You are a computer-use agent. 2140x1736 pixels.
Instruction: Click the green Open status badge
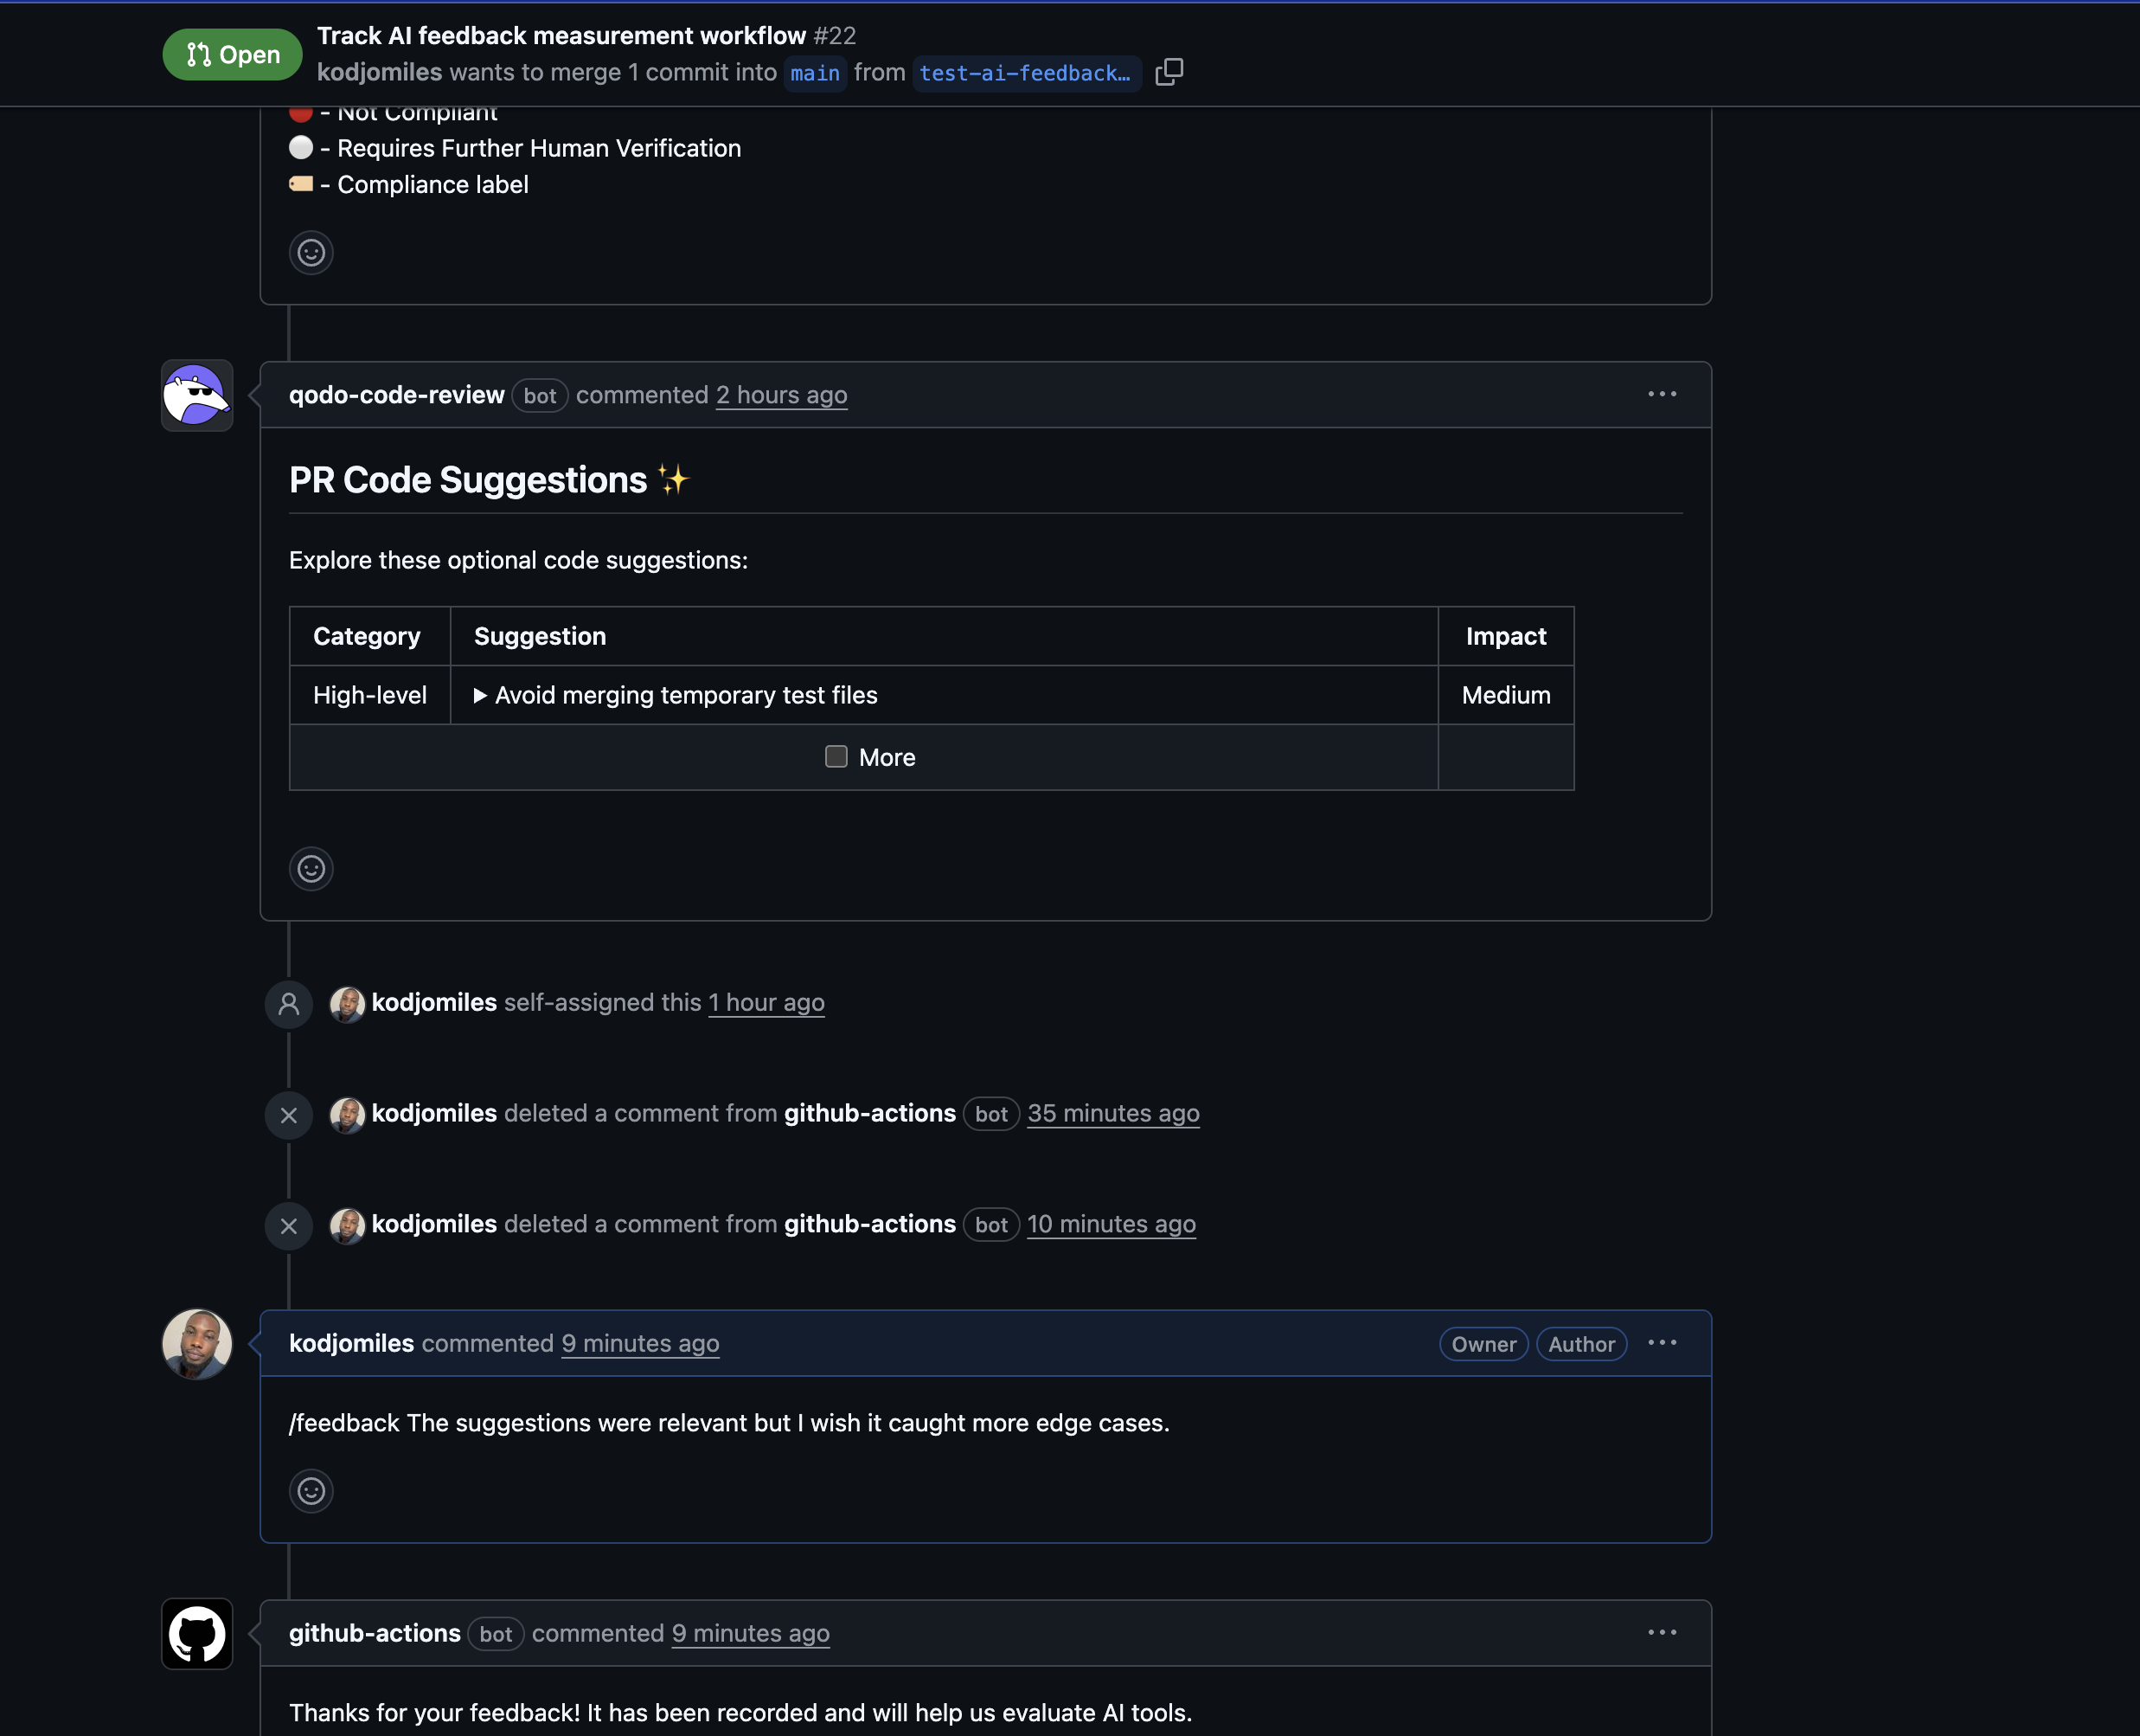pos(232,54)
